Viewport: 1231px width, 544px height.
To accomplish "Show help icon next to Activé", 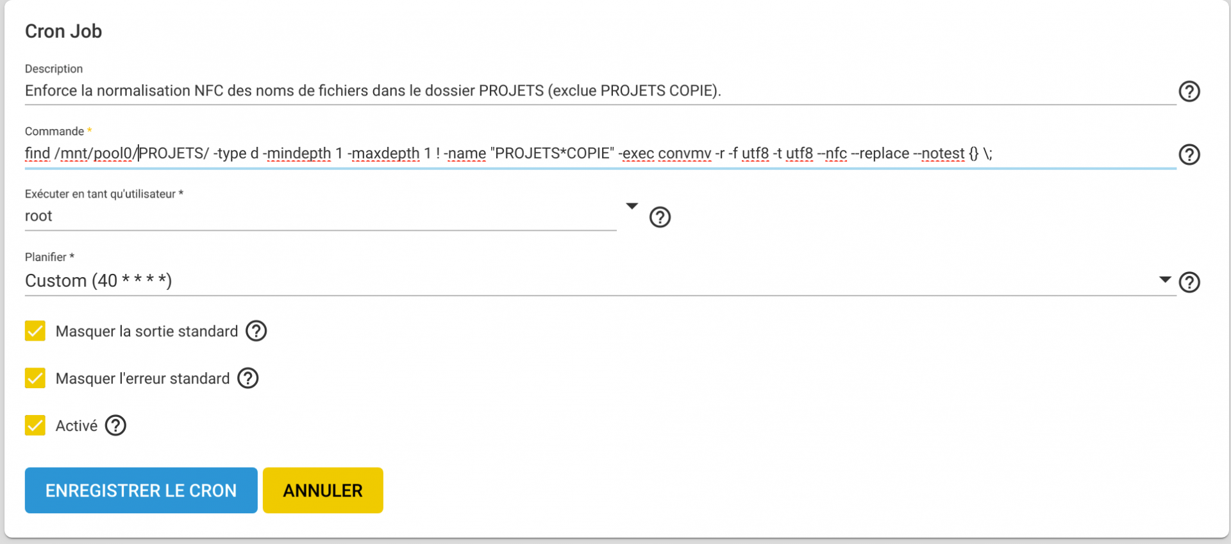I will pos(115,425).
